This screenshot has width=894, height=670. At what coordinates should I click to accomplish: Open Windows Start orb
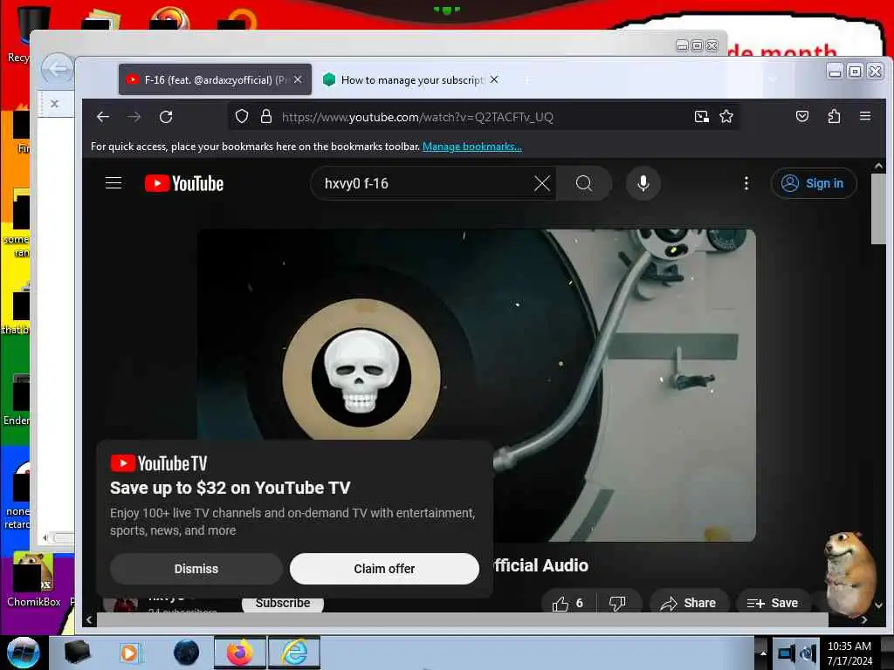pyautogui.click(x=23, y=653)
